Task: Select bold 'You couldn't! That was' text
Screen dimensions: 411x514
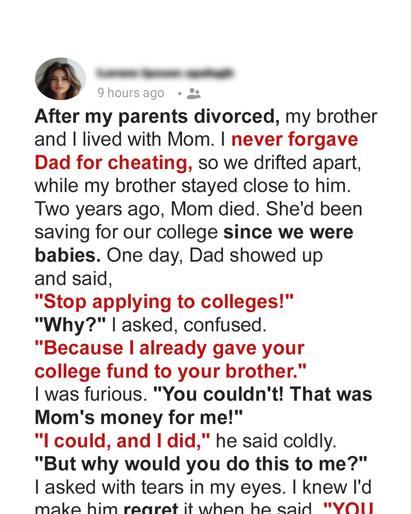Action: (263, 394)
